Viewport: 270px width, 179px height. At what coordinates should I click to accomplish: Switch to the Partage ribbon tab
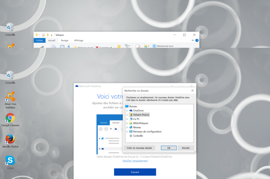point(64,40)
